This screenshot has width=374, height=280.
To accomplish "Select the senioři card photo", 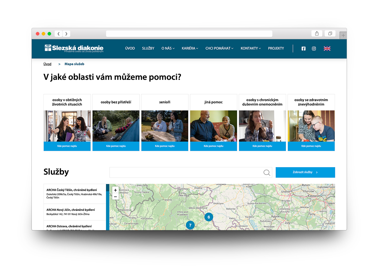I will [x=165, y=126].
